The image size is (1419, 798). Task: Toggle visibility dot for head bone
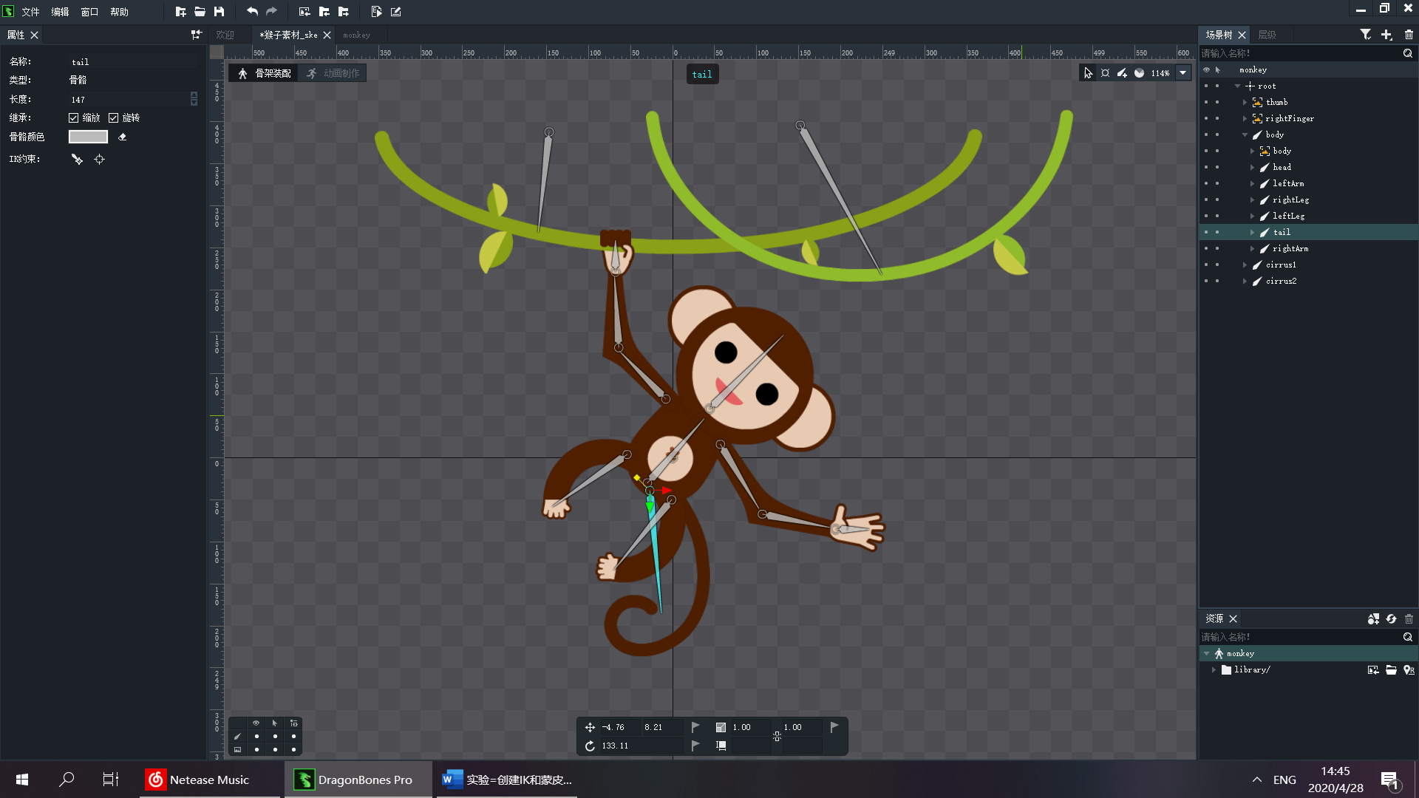pyautogui.click(x=1206, y=167)
